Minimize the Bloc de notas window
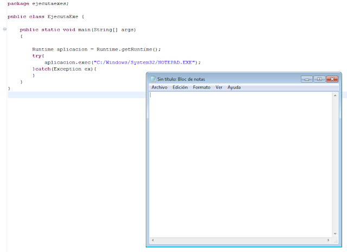The image size is (347, 252). (307, 79)
